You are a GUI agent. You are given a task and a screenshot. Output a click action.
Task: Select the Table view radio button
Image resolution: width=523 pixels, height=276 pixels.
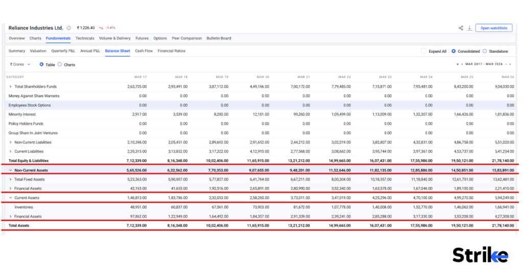point(41,65)
